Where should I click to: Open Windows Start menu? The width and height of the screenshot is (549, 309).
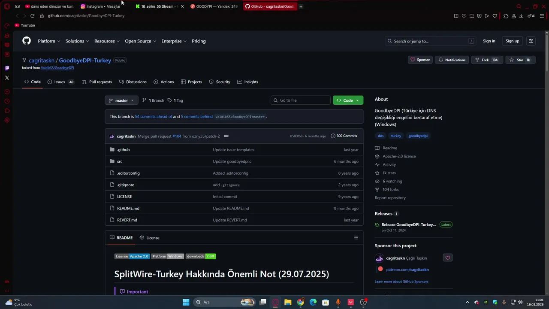[x=186, y=302]
